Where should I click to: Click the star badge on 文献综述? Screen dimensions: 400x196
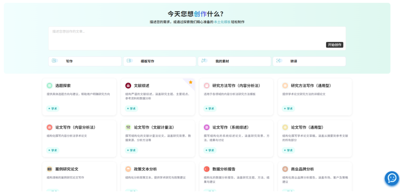coord(191,82)
